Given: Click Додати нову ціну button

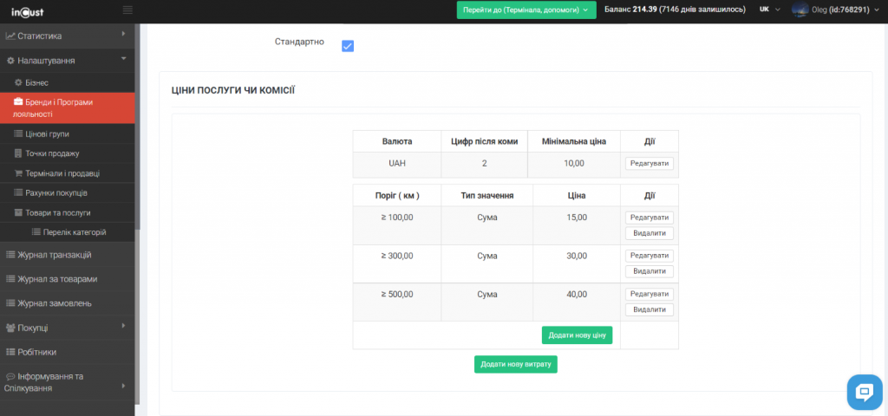Looking at the screenshot, I should (577, 335).
